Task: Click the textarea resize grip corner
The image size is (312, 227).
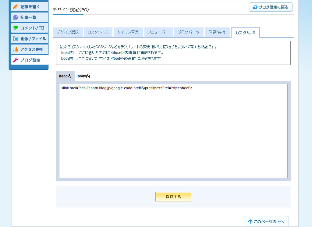Action: point(285,176)
